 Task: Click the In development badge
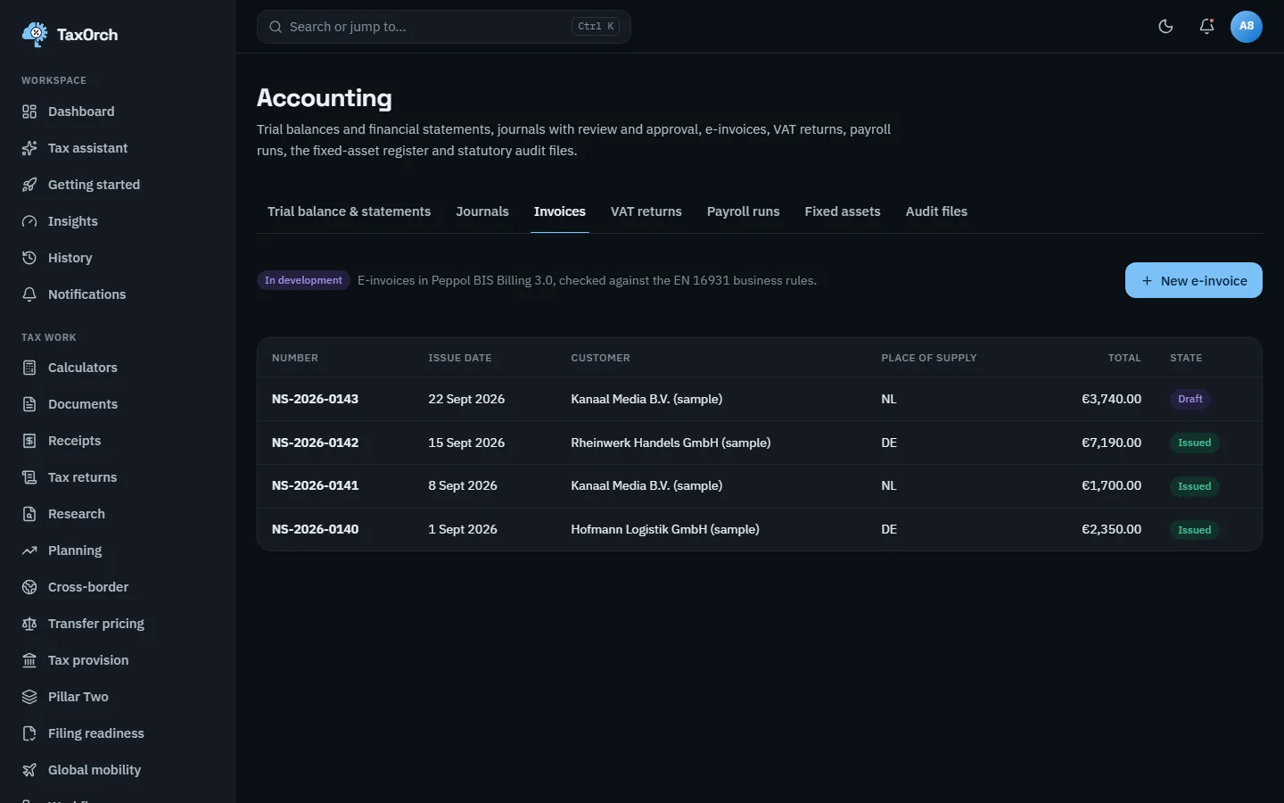[x=303, y=280]
